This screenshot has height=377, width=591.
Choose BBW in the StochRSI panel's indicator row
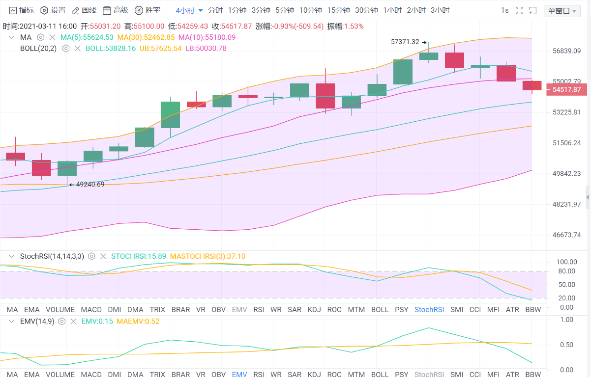[533, 310]
